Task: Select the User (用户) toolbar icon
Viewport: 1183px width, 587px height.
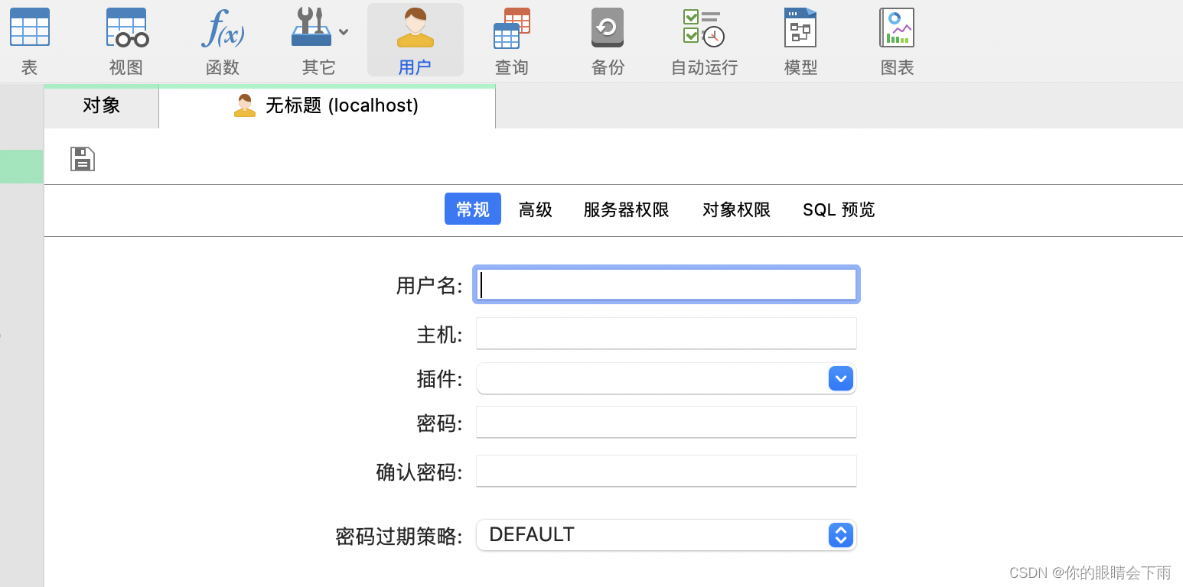Action: [416, 40]
